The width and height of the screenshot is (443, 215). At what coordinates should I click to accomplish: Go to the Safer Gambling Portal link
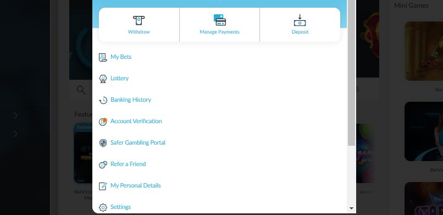pos(138,142)
